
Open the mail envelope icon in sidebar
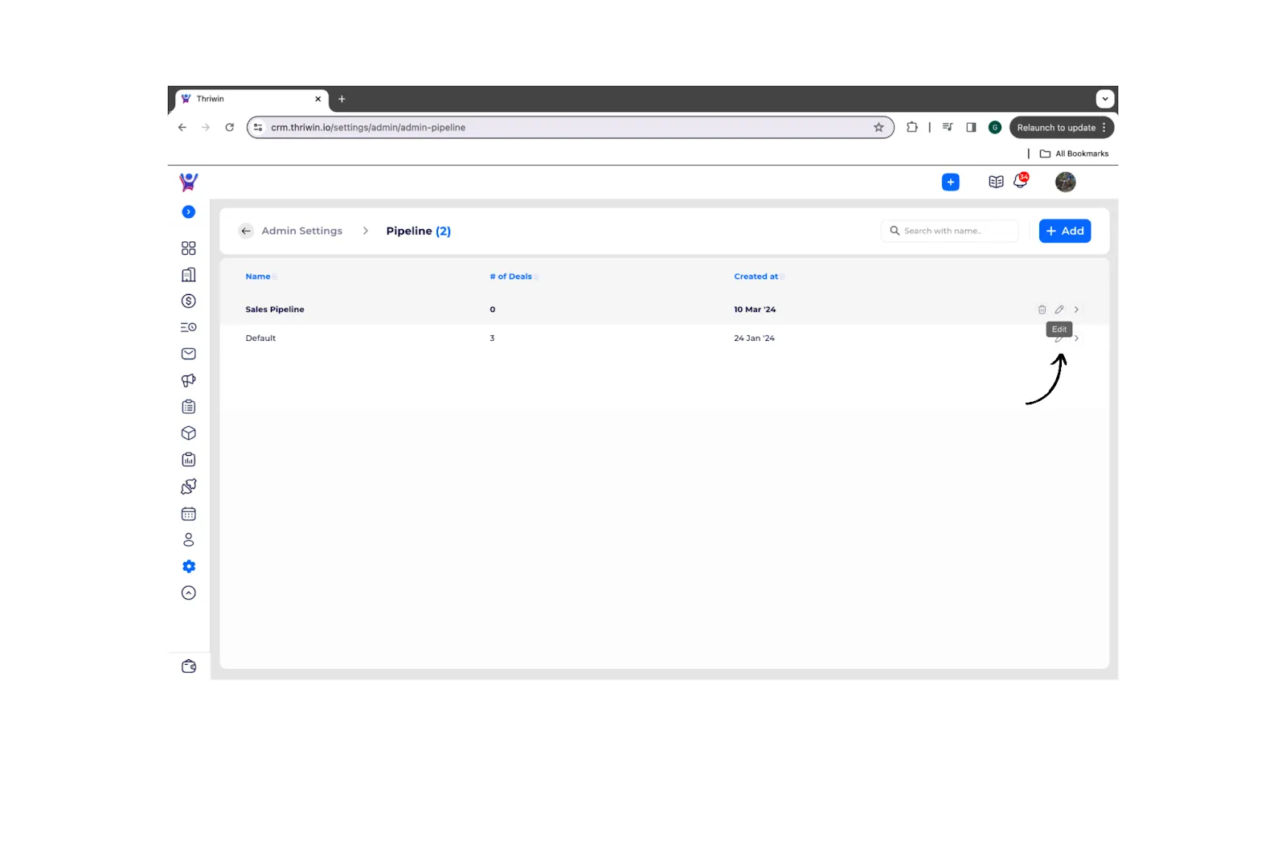[x=188, y=354]
